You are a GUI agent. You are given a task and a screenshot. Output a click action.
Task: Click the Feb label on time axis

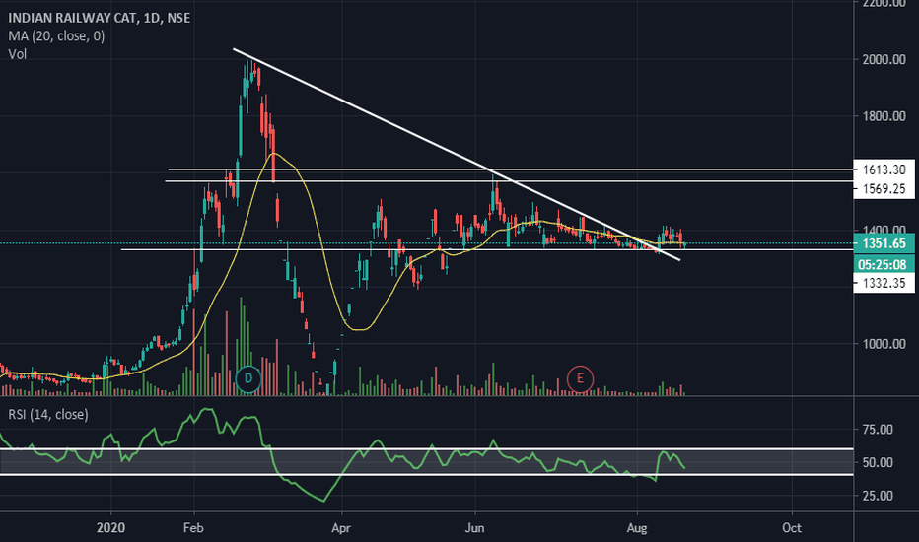[x=193, y=528]
